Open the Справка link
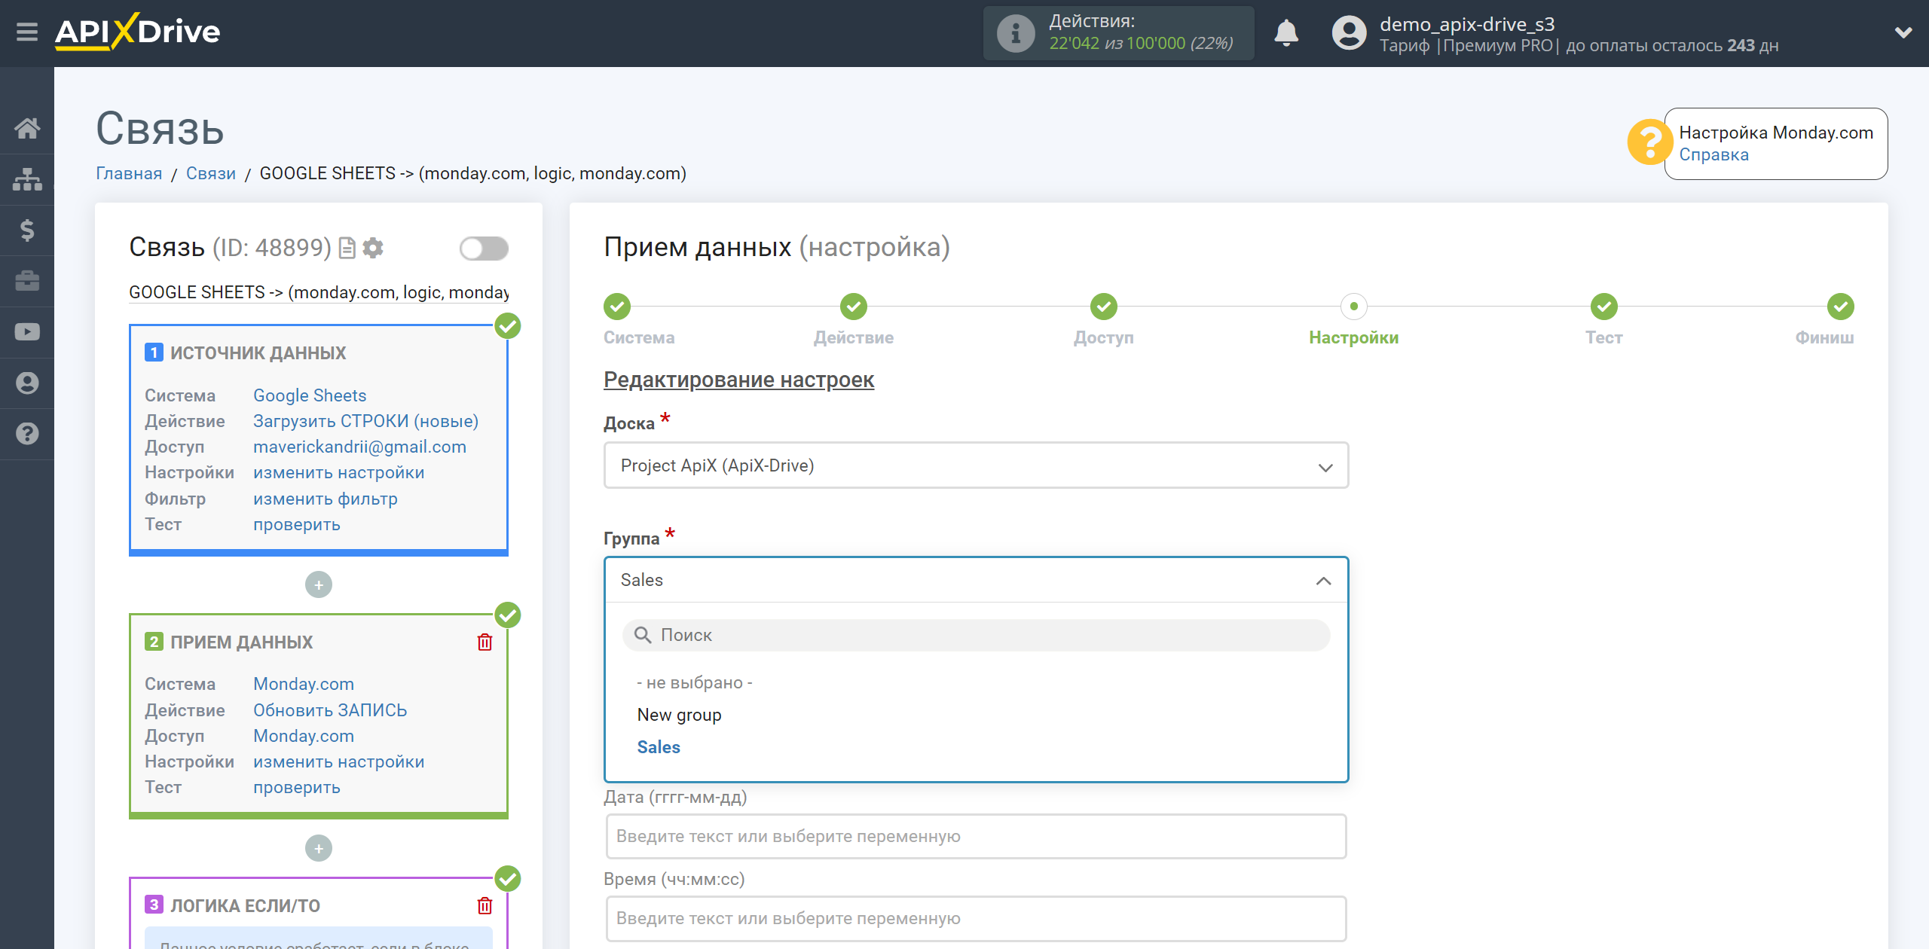 pyautogui.click(x=1713, y=155)
